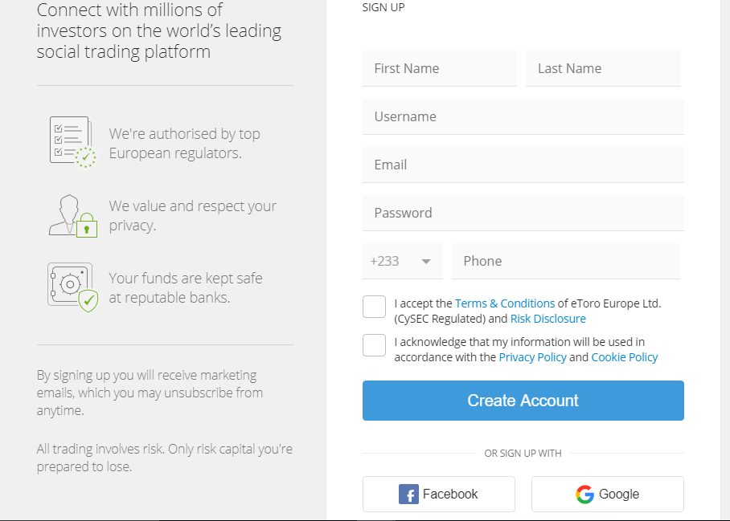Sign up with the Google button
Viewport: 730px width, 521px height.
coord(607,494)
